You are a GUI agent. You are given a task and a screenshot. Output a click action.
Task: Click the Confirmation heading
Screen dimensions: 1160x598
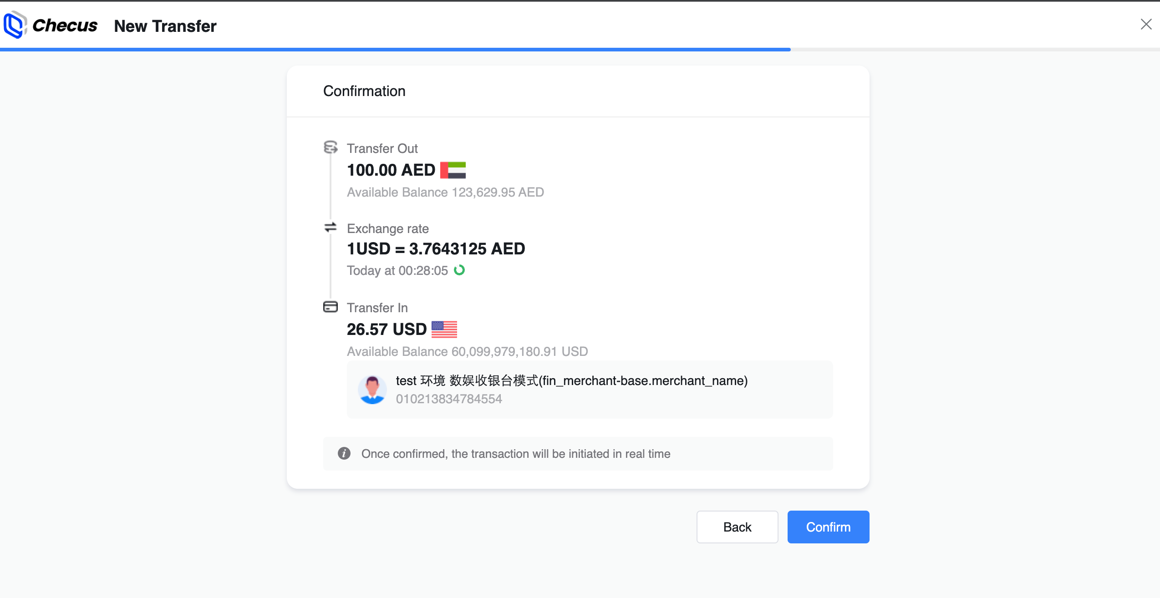point(364,91)
